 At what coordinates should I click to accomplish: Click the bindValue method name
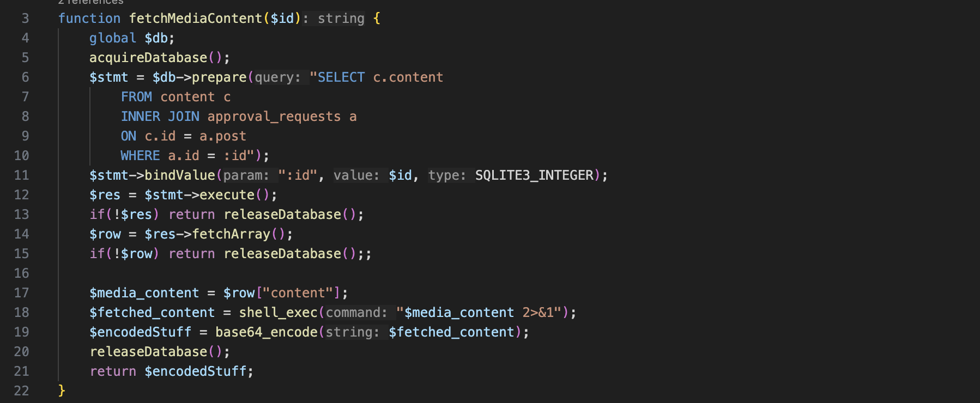(x=180, y=175)
